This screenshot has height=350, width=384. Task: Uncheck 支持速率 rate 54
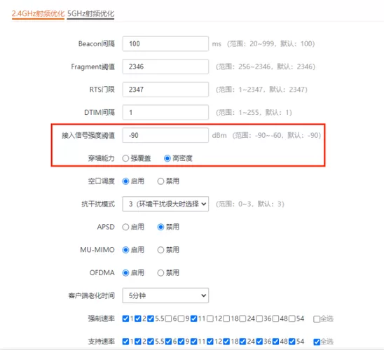[292, 342]
